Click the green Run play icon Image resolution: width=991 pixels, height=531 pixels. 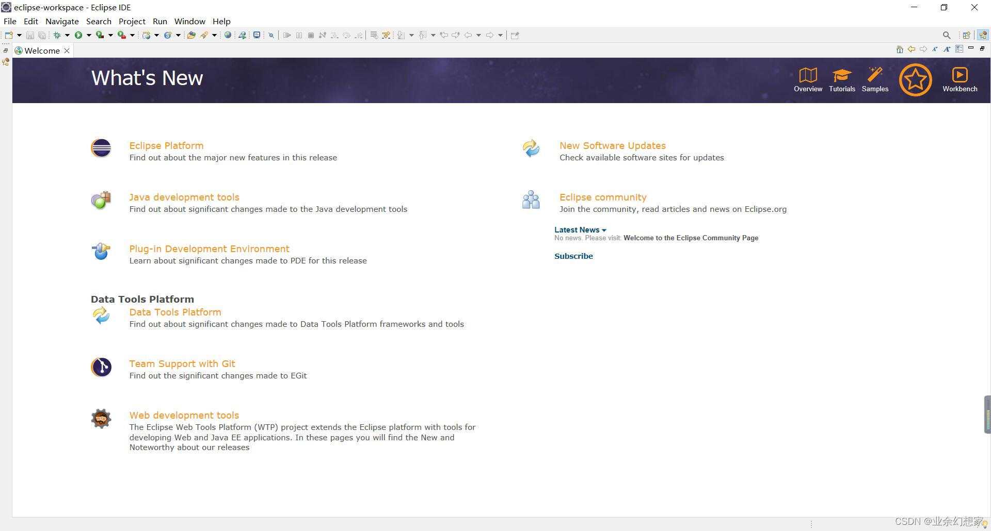[x=78, y=35]
